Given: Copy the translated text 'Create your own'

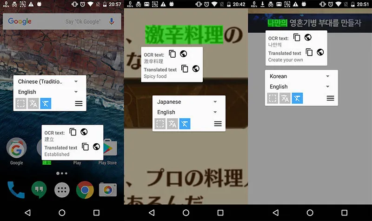Looking at the screenshot, I should pyautogui.click(x=309, y=52).
